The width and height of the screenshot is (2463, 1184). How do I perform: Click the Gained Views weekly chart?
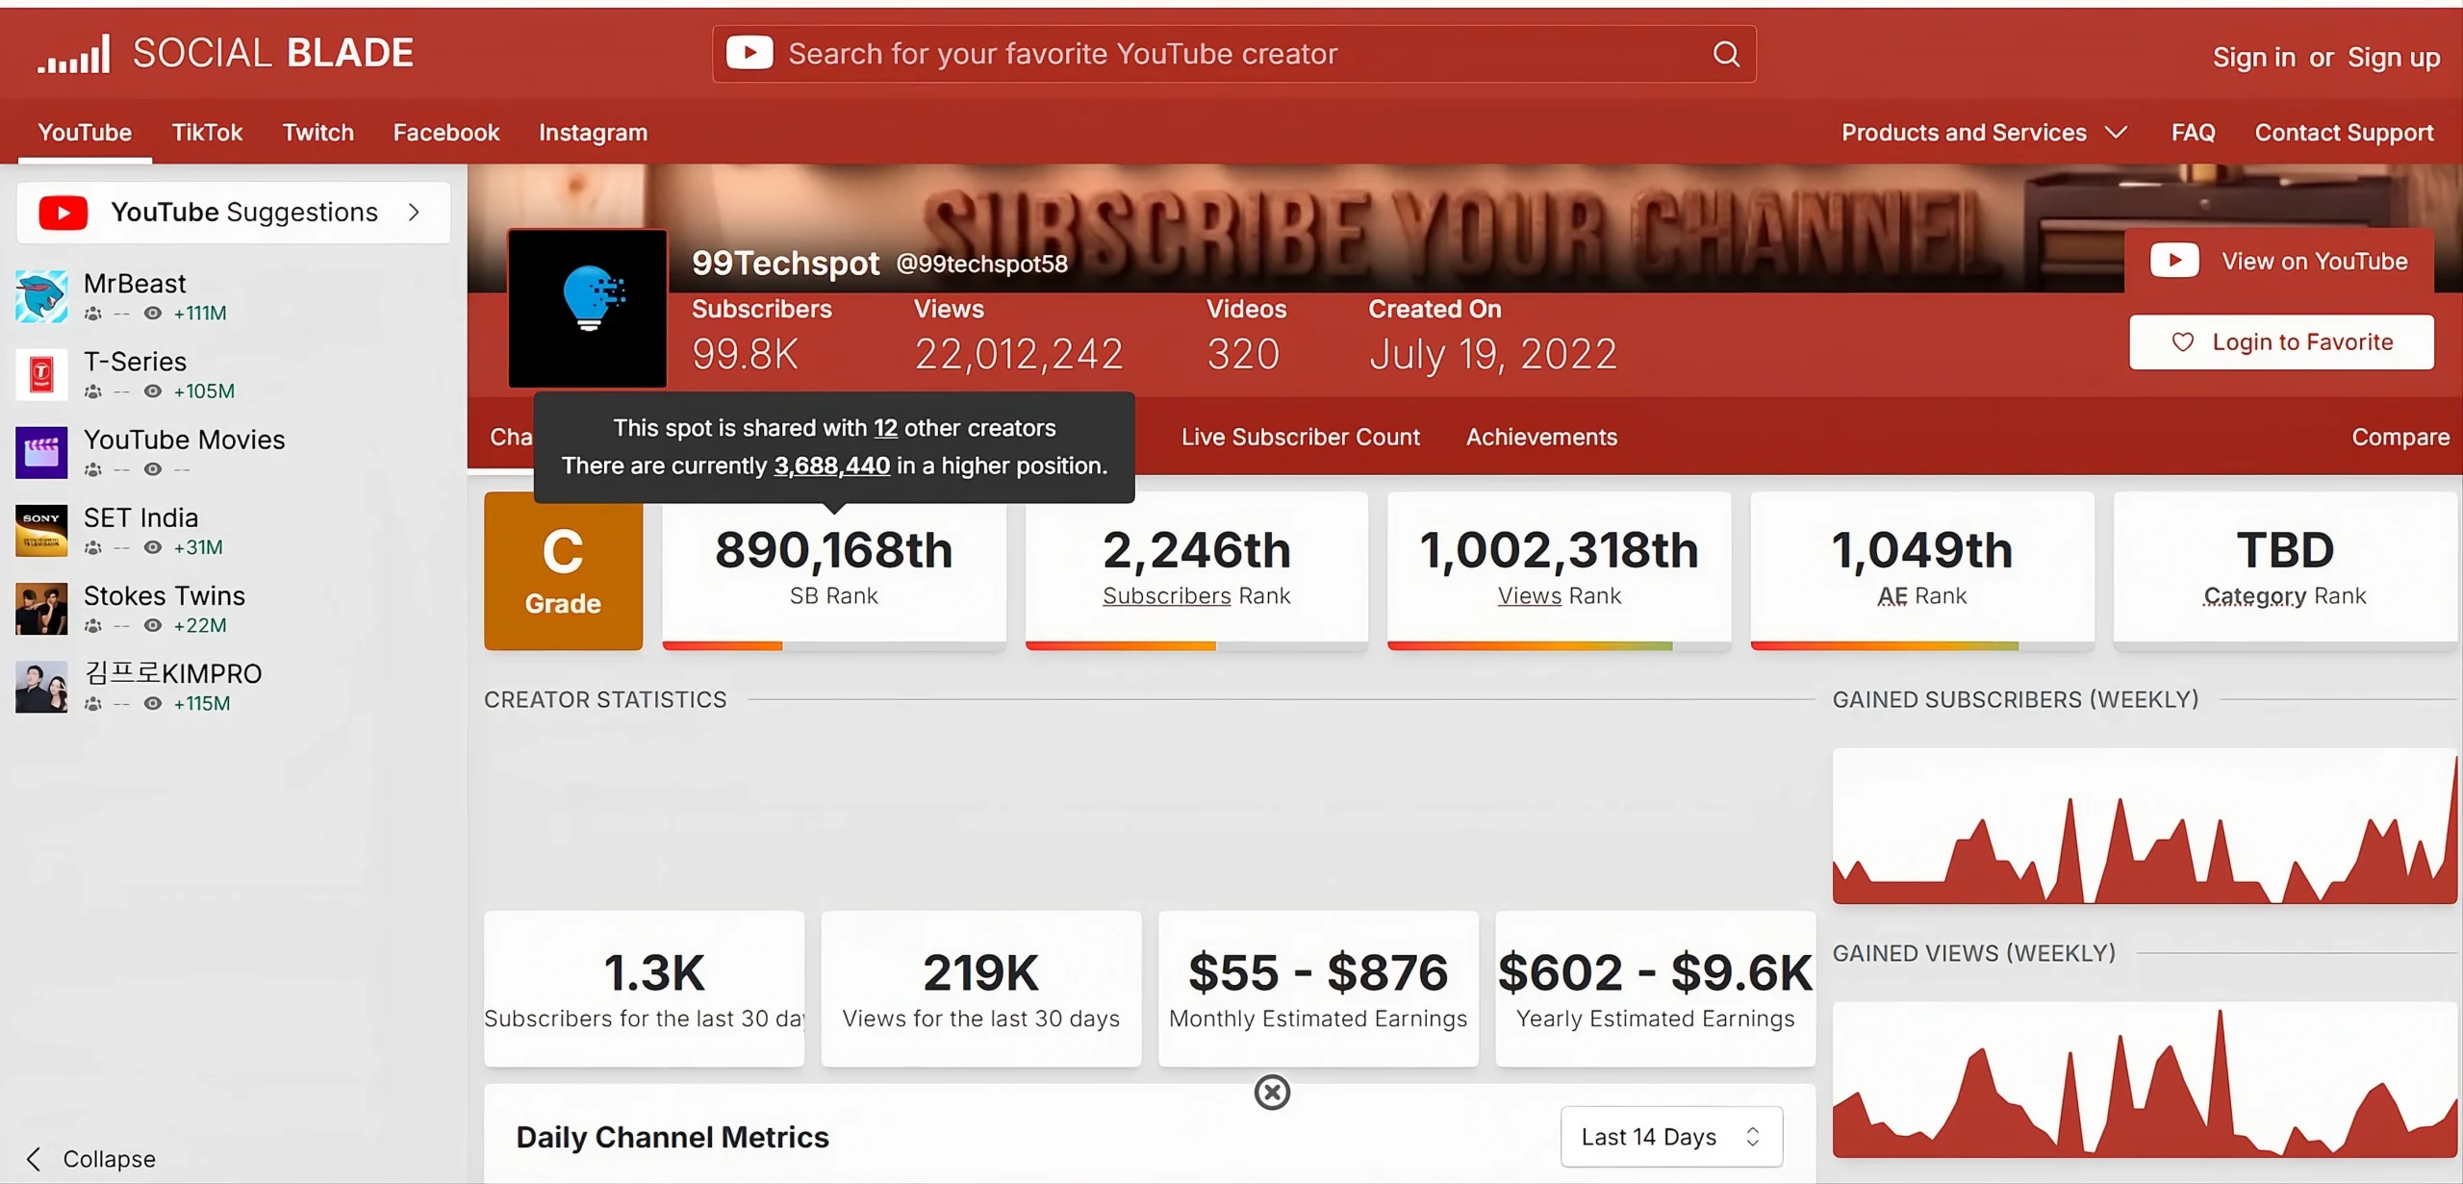tap(2145, 1079)
